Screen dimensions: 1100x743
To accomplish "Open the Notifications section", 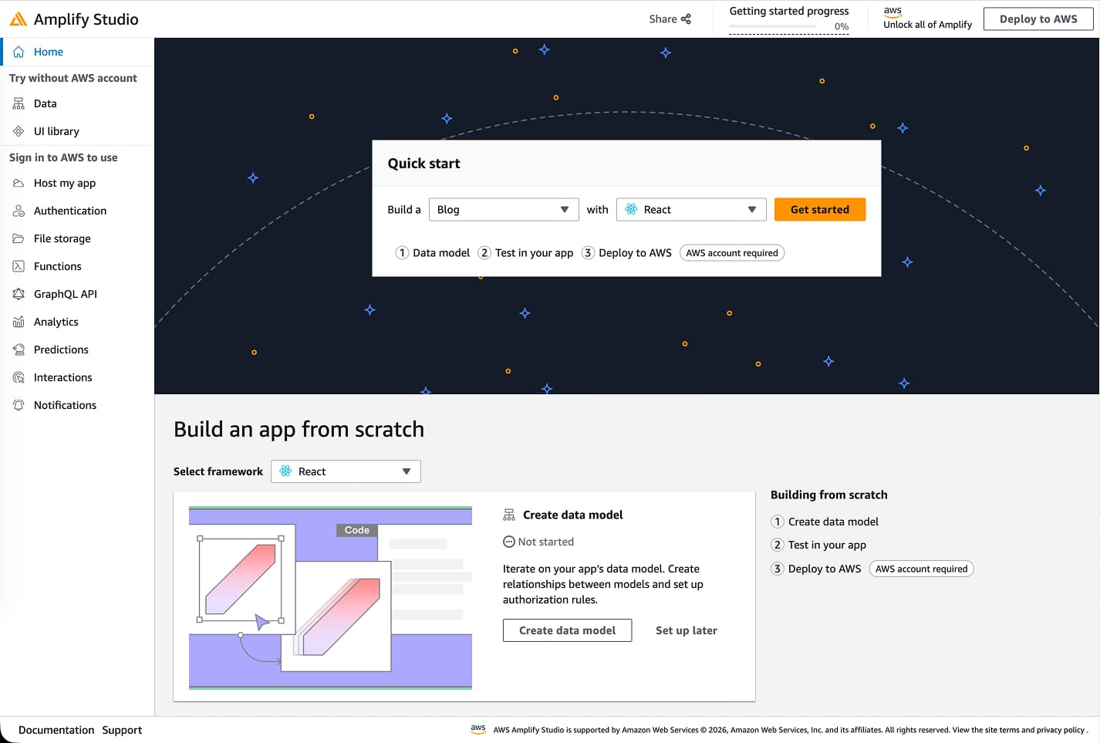I will 65,405.
